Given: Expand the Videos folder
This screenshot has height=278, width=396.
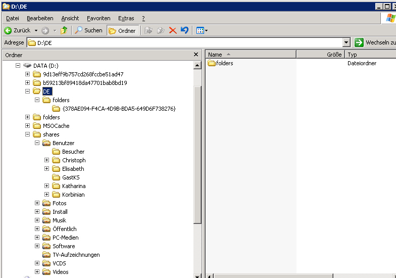Looking at the screenshot, I should pos(37,272).
